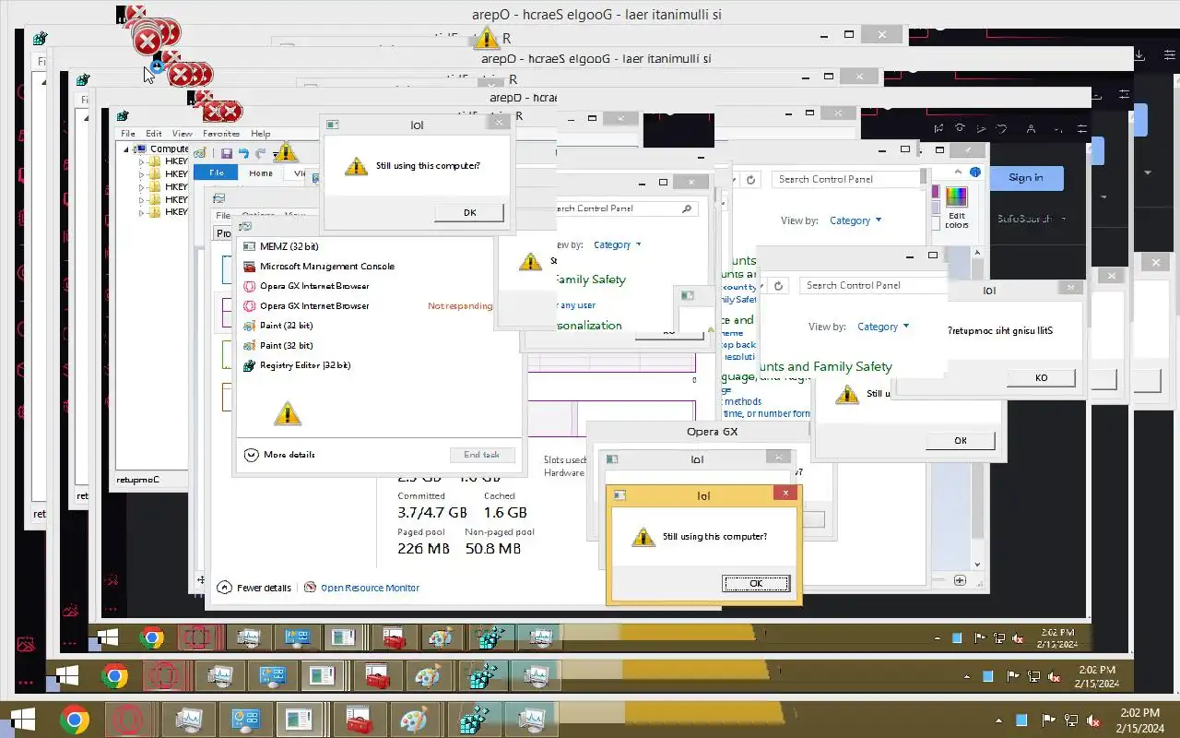Click refresh button left of the search field above the reversed lol dialog
Viewport: 1180px width, 738px height.
tap(778, 286)
